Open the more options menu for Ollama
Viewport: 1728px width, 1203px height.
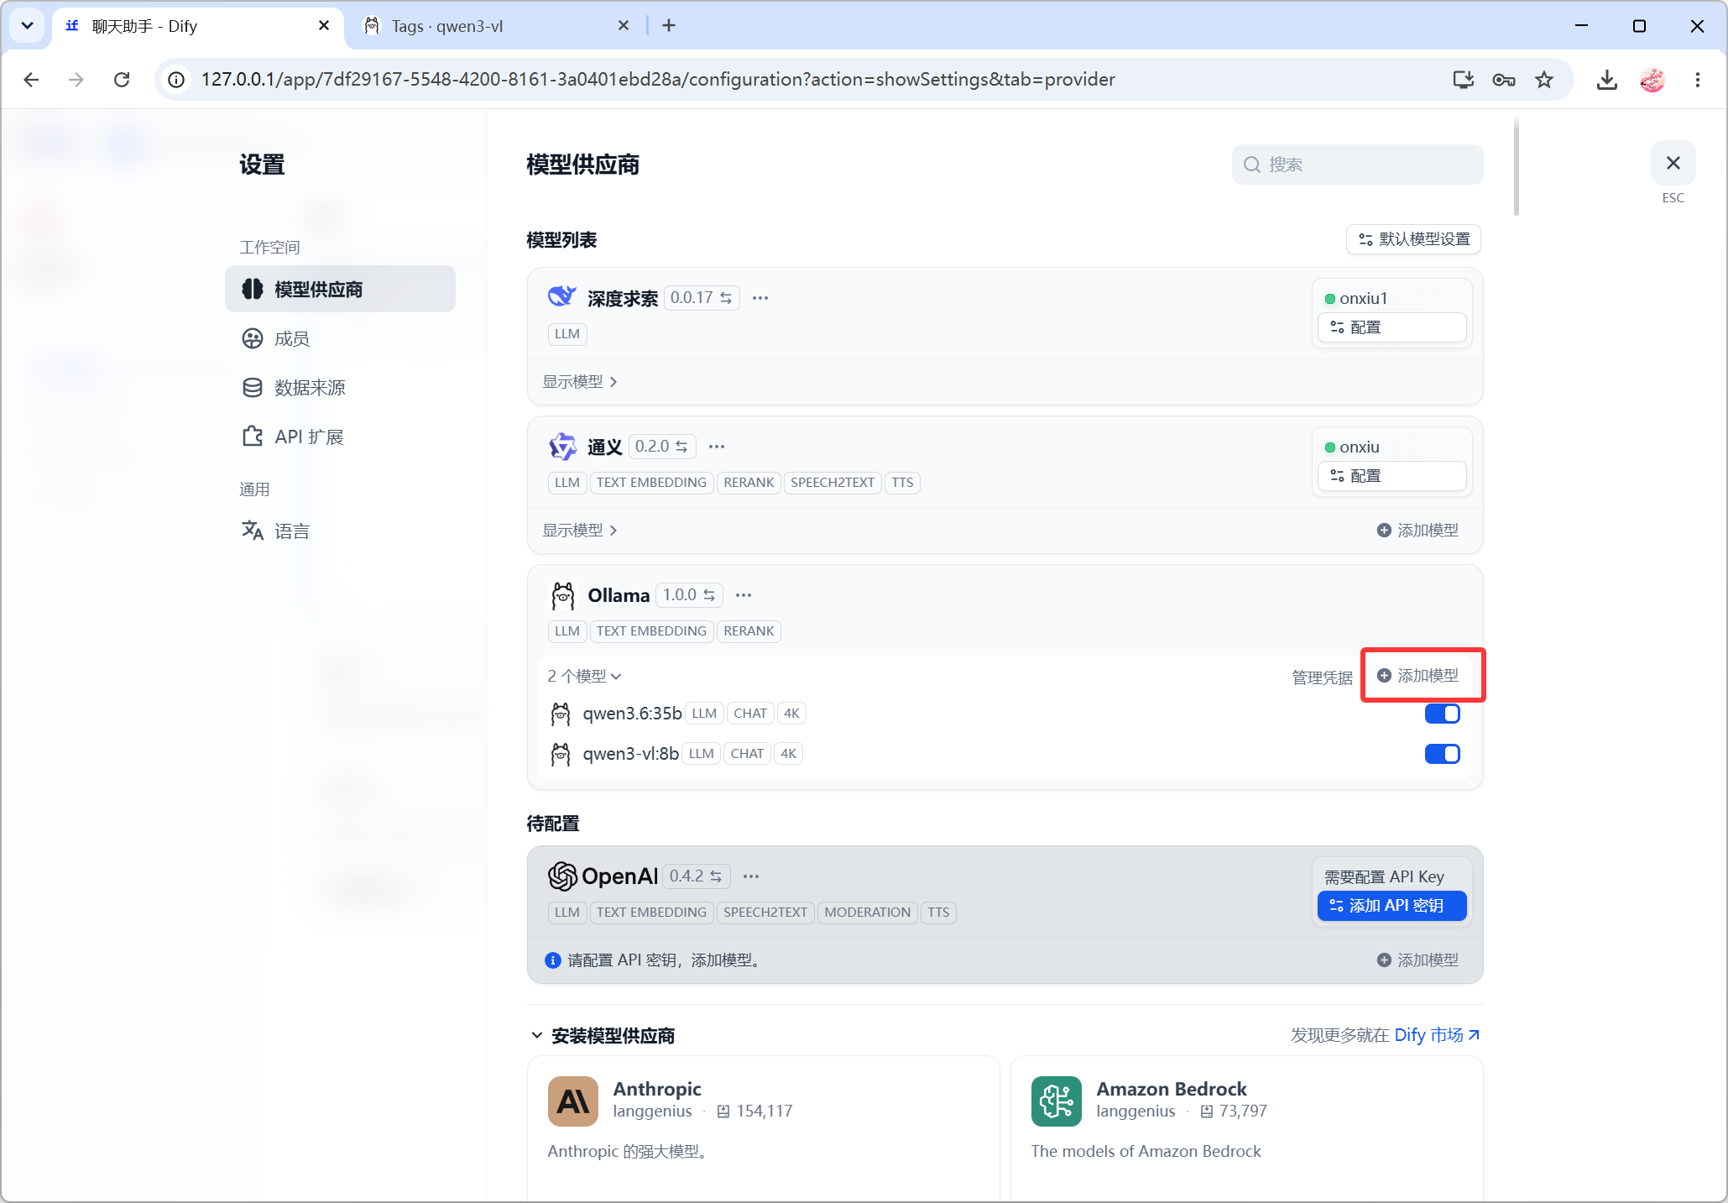pyautogui.click(x=744, y=595)
